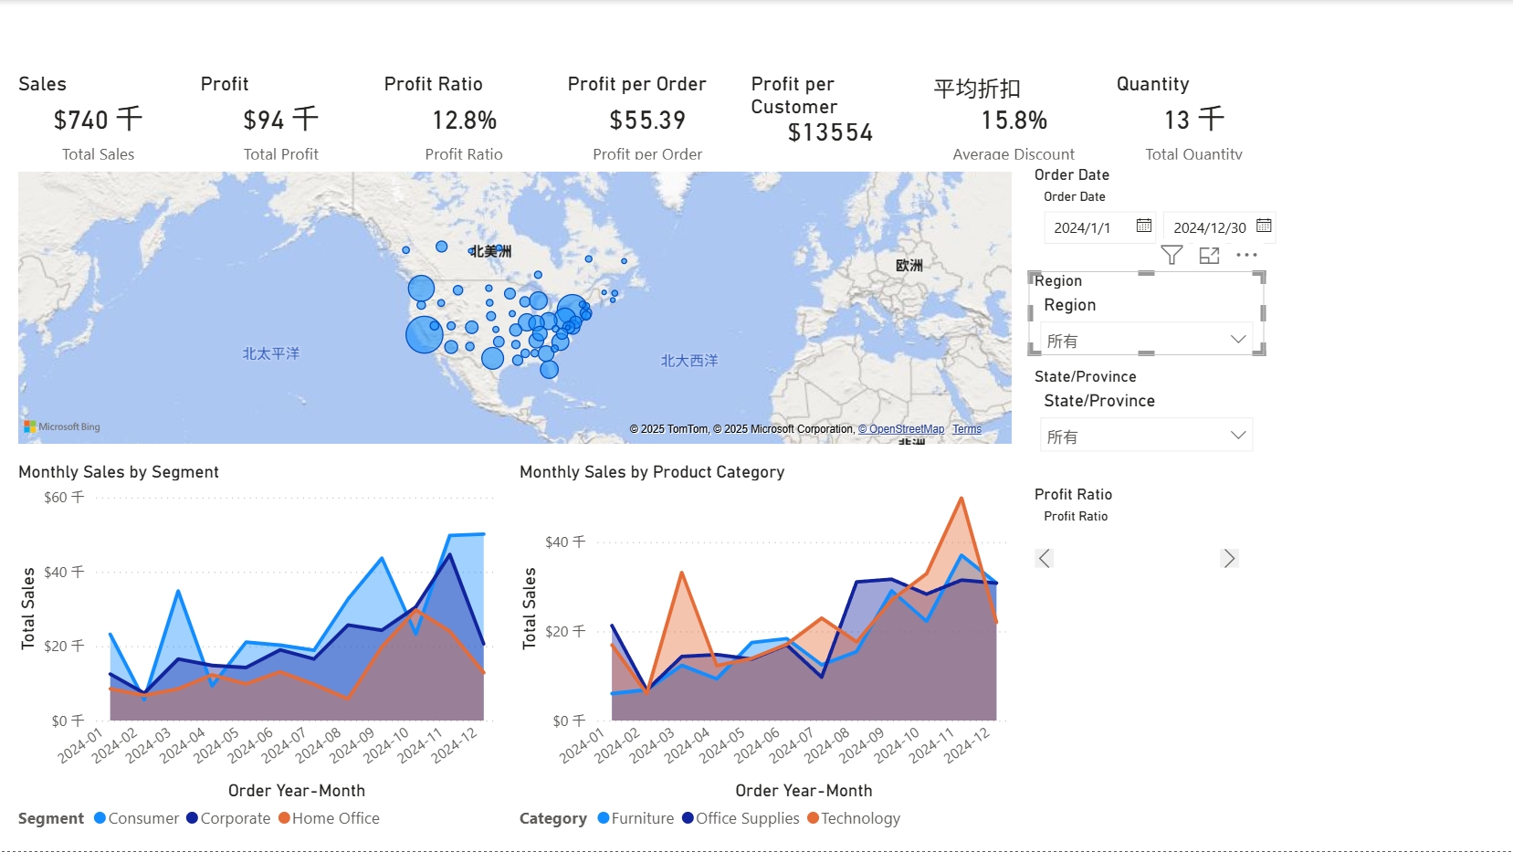Edit the end date 2024/12/30 field
The height and width of the screenshot is (852, 1513).
(x=1209, y=227)
